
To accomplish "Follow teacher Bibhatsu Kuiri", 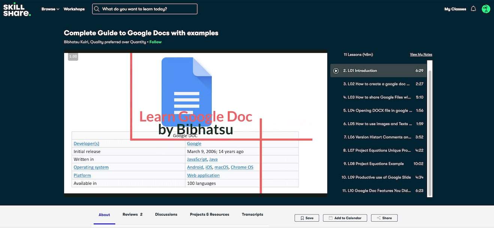I will click(x=156, y=42).
